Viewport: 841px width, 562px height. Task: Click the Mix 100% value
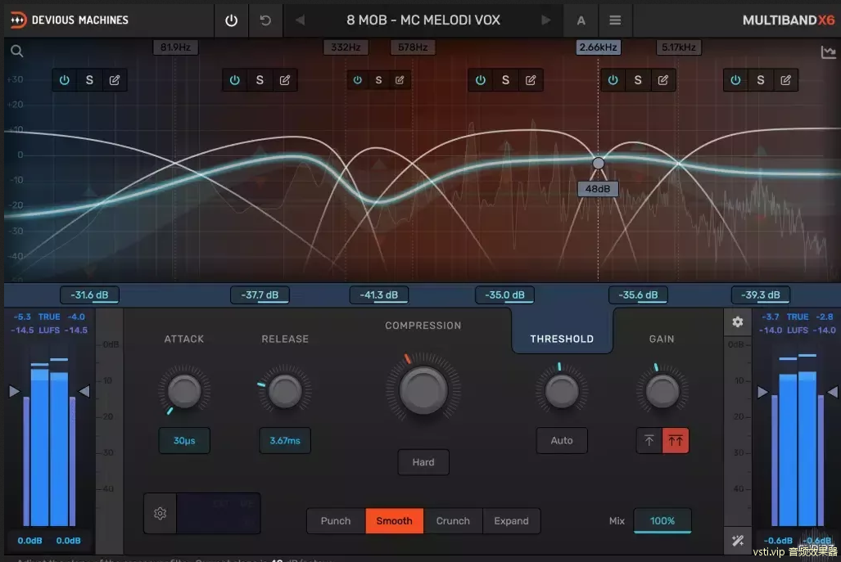coord(662,521)
